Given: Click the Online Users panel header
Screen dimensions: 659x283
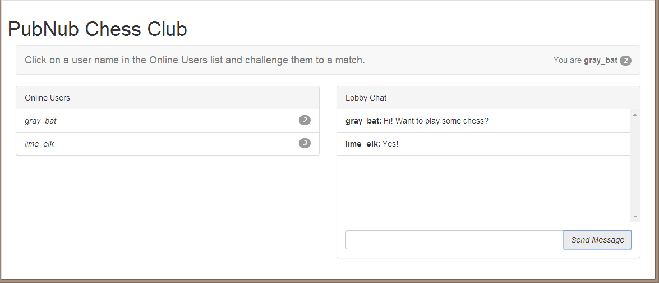Looking at the screenshot, I should (x=167, y=98).
